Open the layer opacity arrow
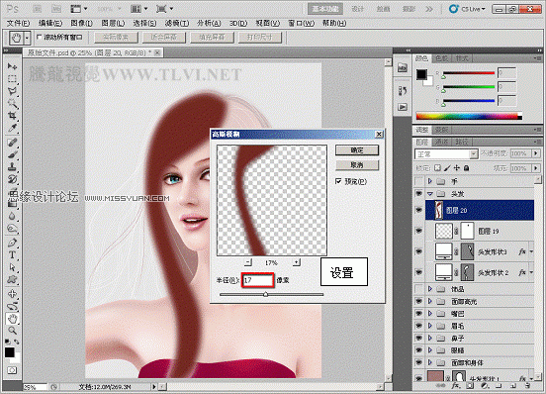This screenshot has height=394, width=546. pos(536,153)
